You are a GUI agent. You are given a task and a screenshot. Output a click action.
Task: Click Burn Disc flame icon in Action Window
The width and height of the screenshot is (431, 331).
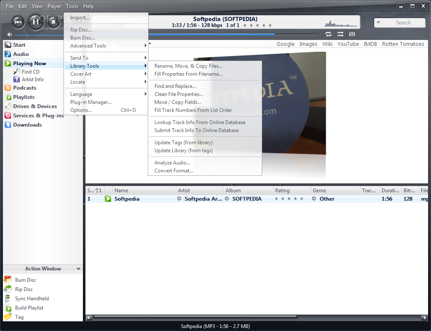8,280
